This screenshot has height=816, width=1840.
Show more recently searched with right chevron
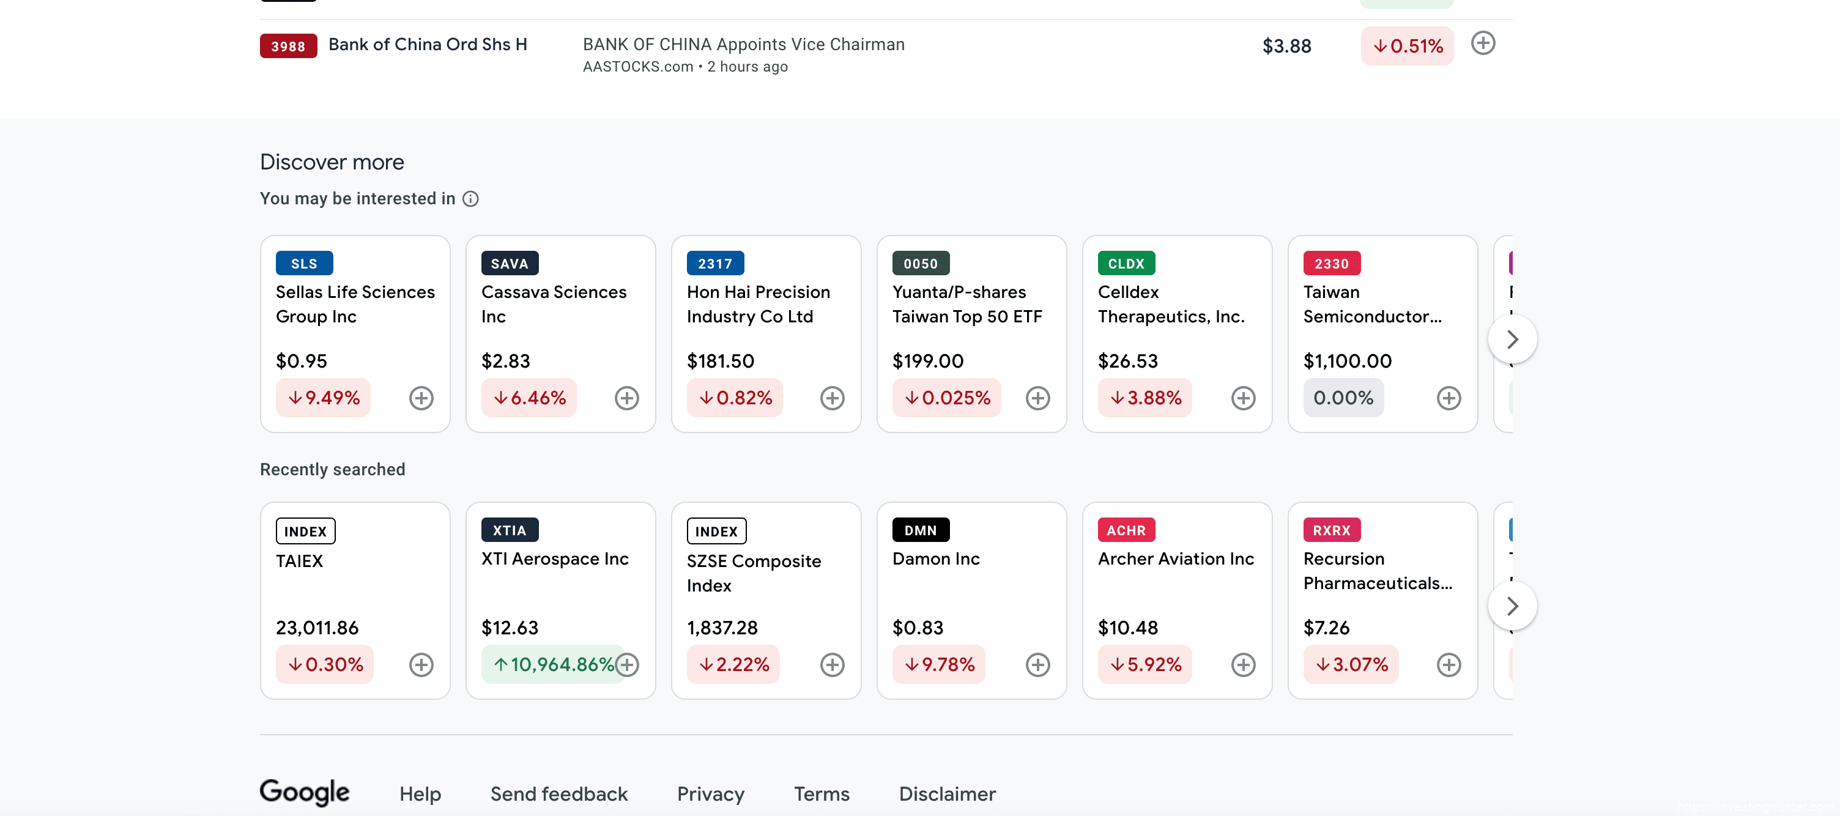click(x=1512, y=606)
